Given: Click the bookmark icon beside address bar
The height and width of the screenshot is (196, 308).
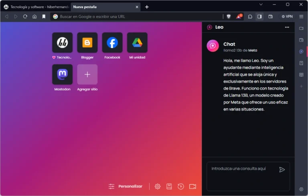Looking at the screenshot, I should [44, 16].
